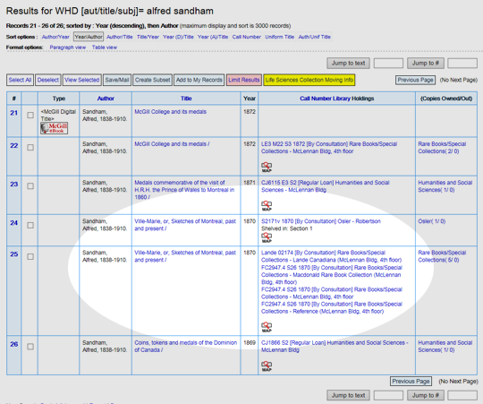This screenshot has height=404, width=483.
Task: Open title McGill College and its medals, row 21
Action: (x=170, y=112)
